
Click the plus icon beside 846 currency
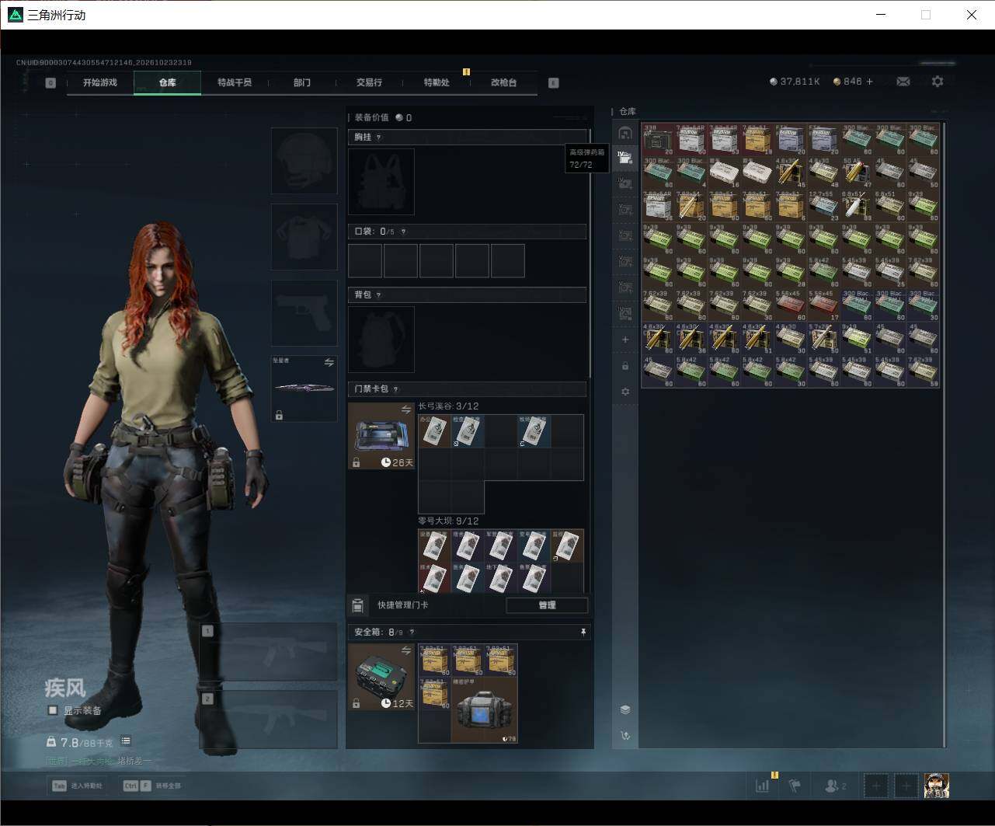pyautogui.click(x=869, y=82)
